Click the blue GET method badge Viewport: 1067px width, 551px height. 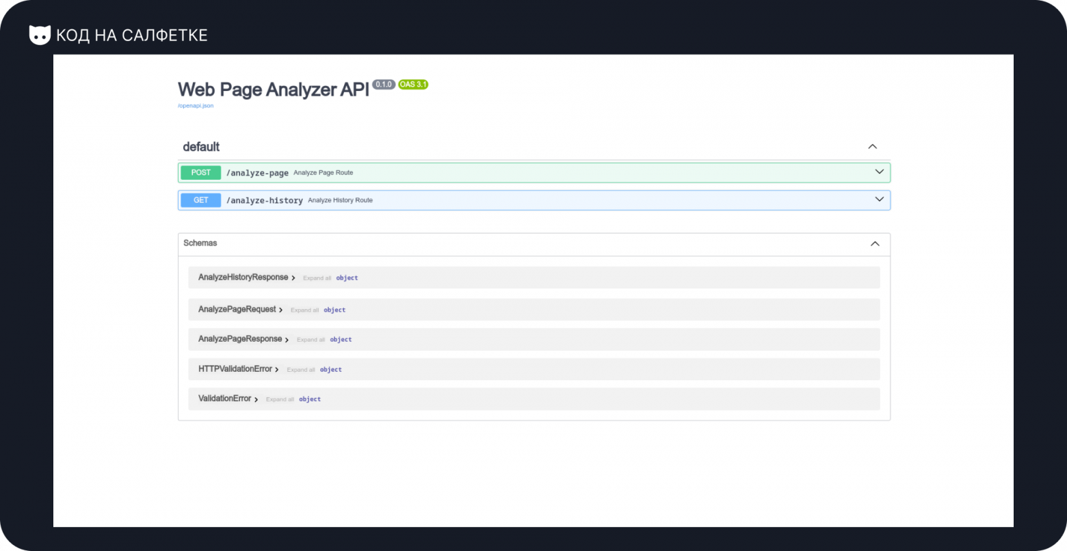200,200
